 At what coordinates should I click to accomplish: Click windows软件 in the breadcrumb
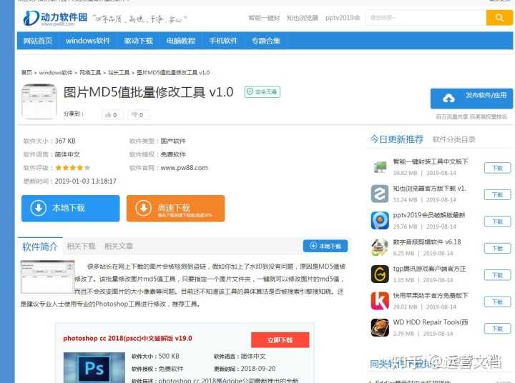56,73
